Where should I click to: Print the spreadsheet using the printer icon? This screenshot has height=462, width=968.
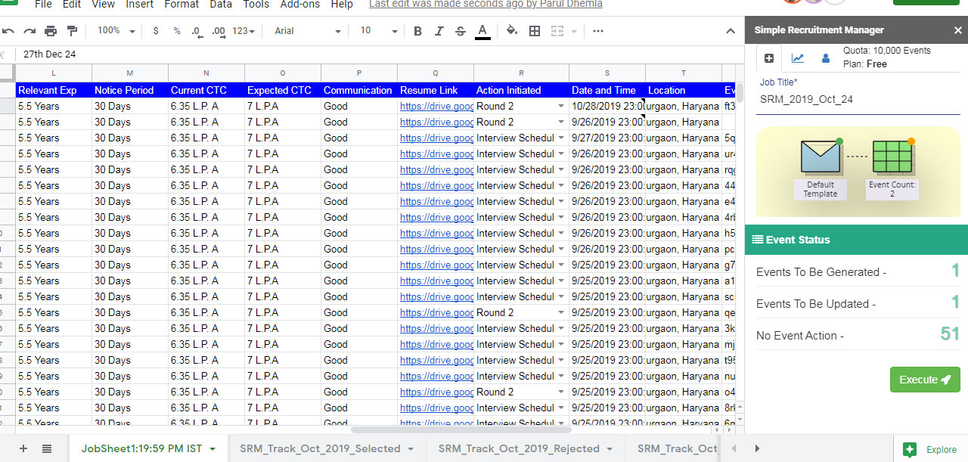pyautogui.click(x=51, y=31)
